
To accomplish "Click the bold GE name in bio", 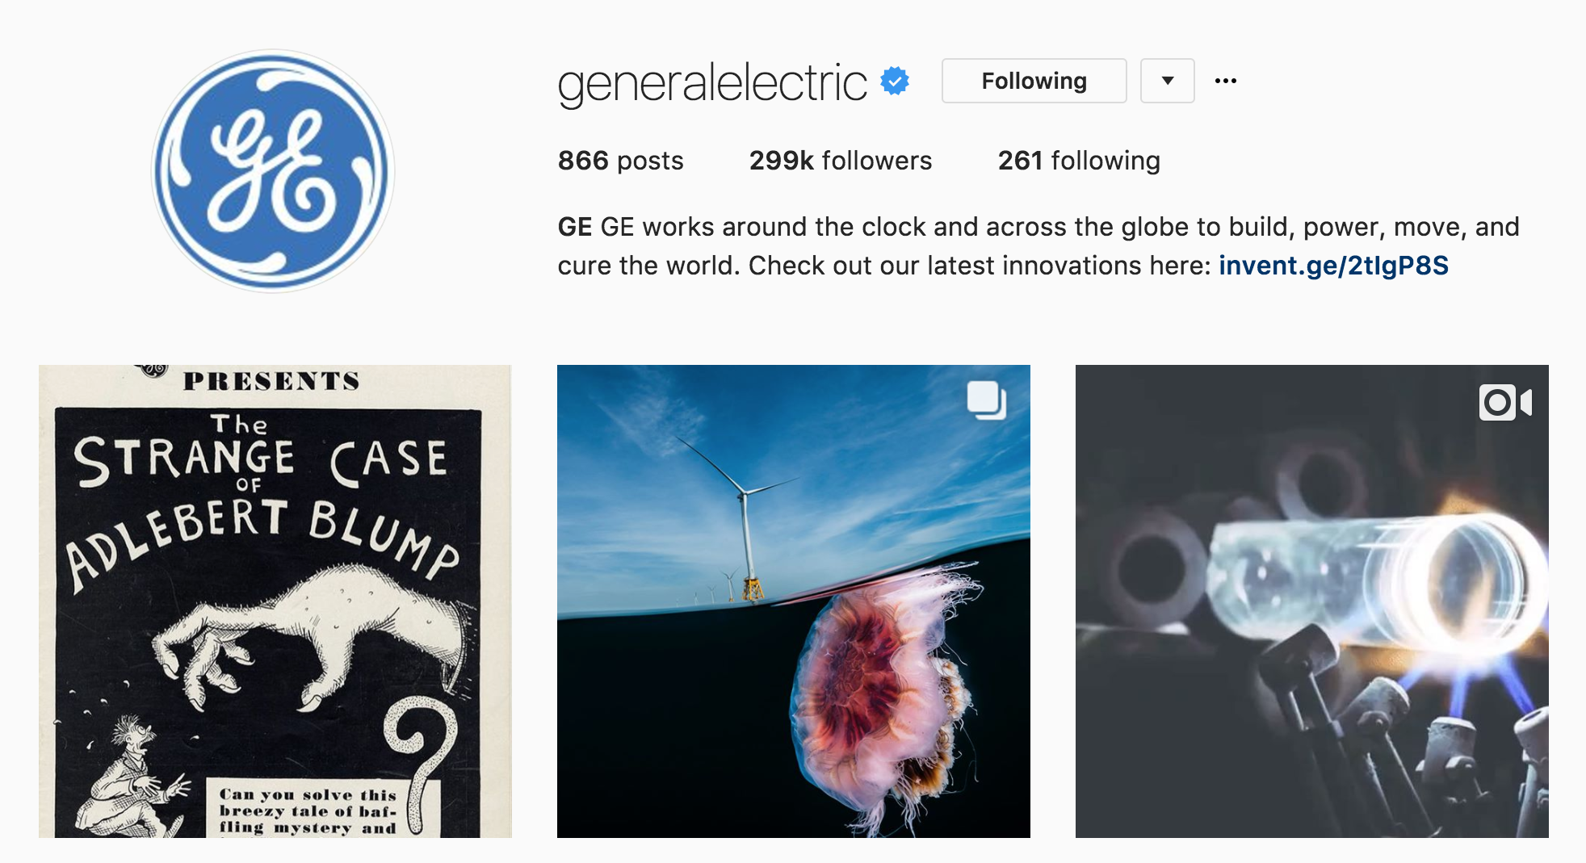I will coord(575,227).
